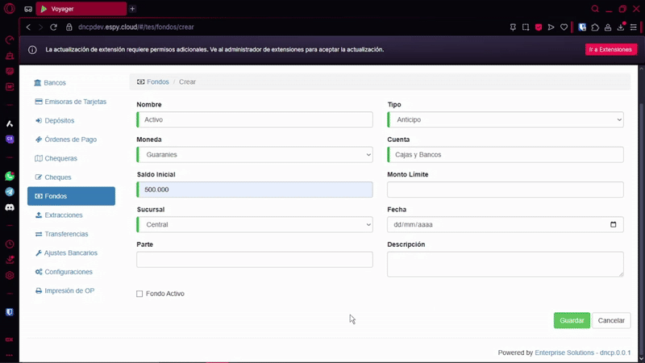Screen dimensions: 645x363
Task: Click into the Descripción text area
Action: pos(505,264)
